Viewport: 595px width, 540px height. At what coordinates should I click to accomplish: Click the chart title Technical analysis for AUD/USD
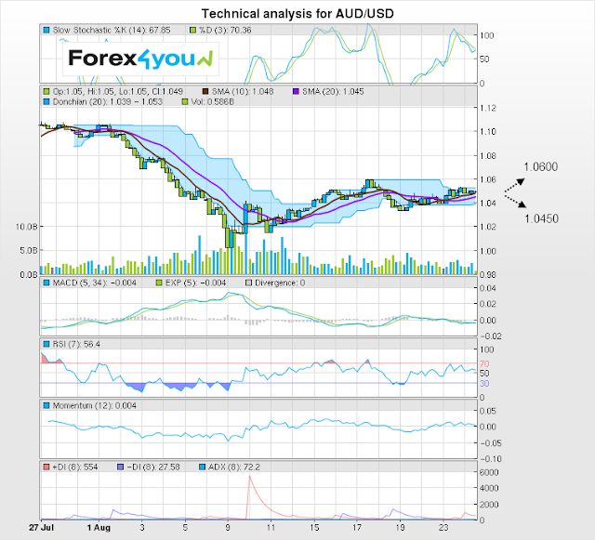click(297, 14)
